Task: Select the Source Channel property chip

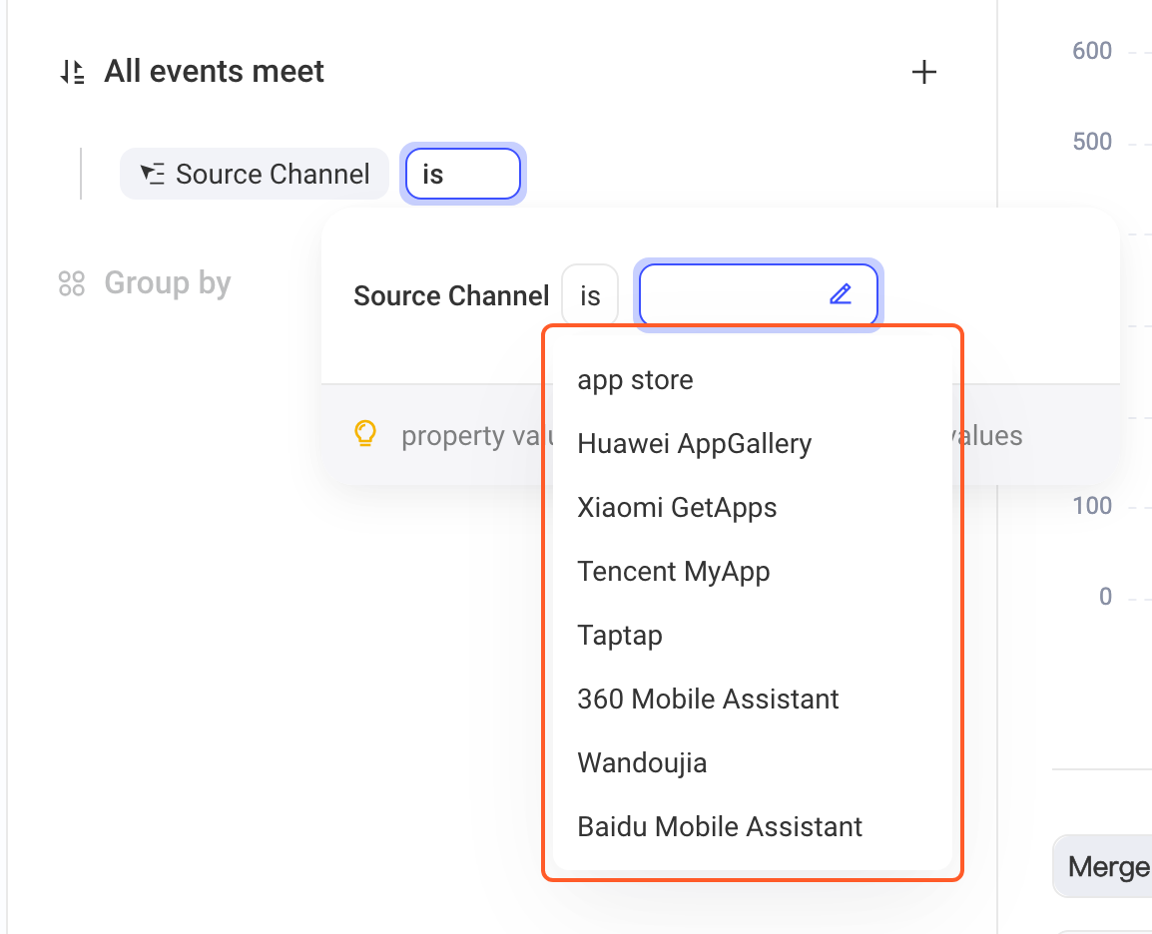Action: point(255,174)
